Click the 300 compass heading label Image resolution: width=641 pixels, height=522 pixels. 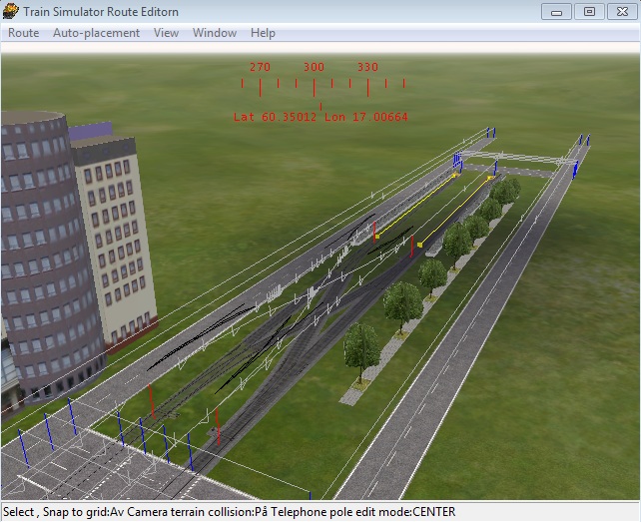(314, 67)
